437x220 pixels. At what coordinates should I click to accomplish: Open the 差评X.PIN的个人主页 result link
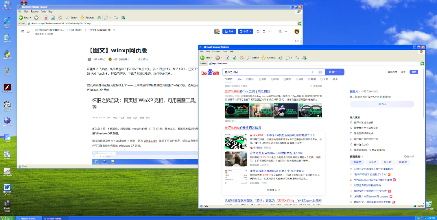coord(247,92)
